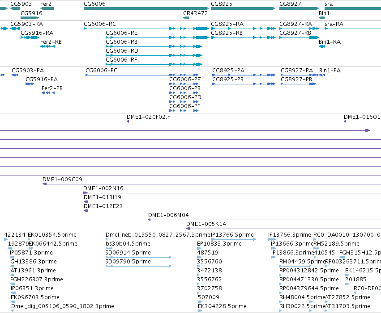Viewport: 381px width, 313px height.
Task: Select EST GH13386.3prime
Action: click(x=34, y=262)
